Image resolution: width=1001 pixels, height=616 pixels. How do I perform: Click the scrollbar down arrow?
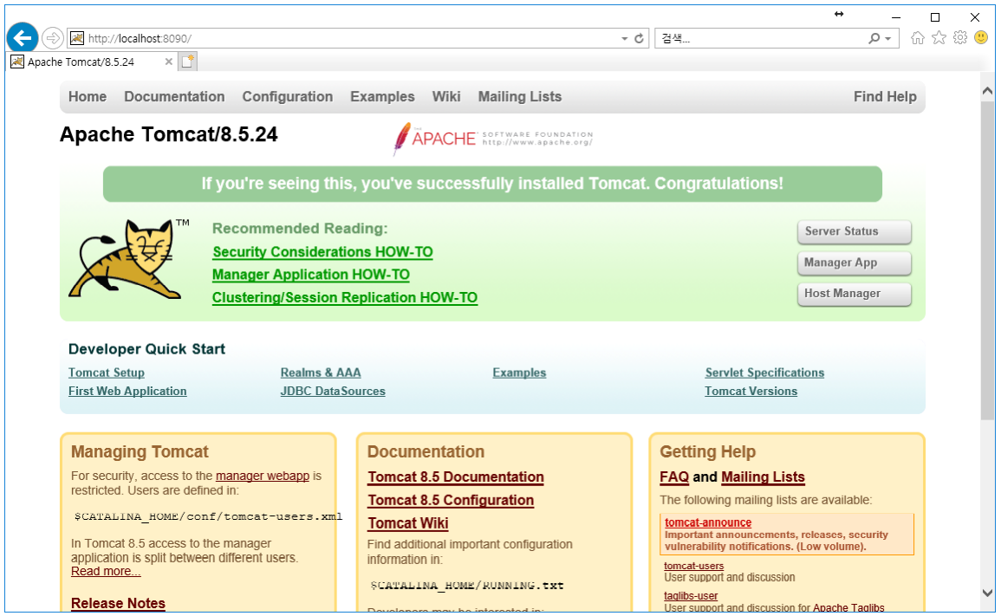pyautogui.click(x=987, y=593)
